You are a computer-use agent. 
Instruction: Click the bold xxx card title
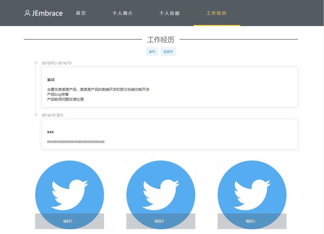(x=50, y=132)
